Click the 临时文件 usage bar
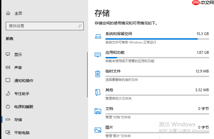Screen dimensions: 214x139 click(157, 76)
